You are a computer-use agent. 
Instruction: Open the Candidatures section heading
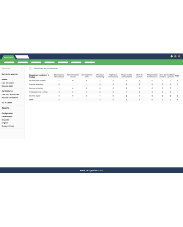coord(7,91)
